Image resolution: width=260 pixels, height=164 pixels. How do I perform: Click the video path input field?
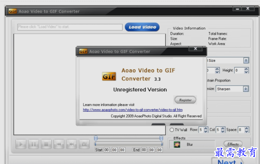point(70,27)
